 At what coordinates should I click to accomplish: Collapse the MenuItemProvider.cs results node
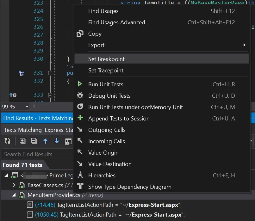(14, 195)
